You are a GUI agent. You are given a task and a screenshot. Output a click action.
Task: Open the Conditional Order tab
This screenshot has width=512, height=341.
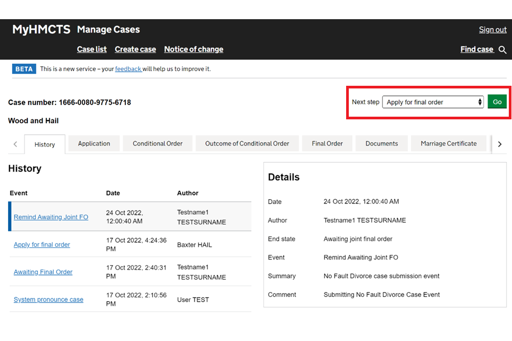(157, 143)
